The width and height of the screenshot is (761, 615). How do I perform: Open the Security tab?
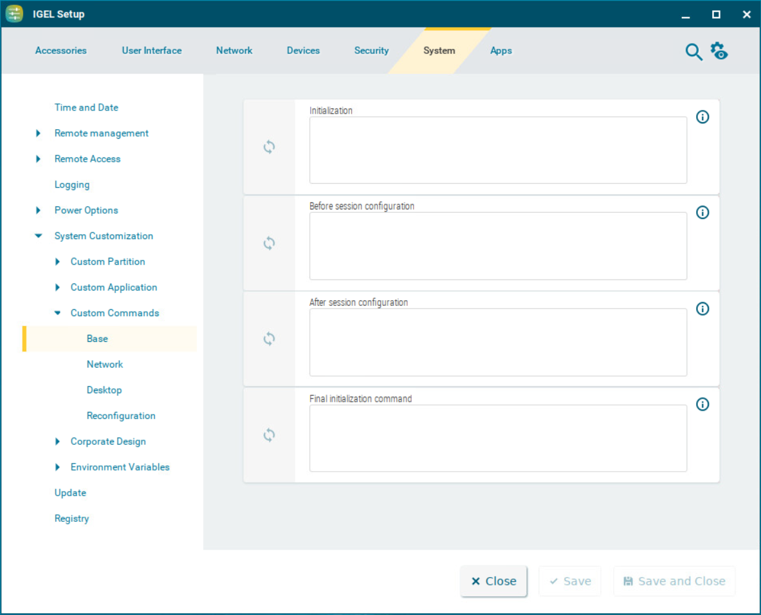tap(371, 51)
